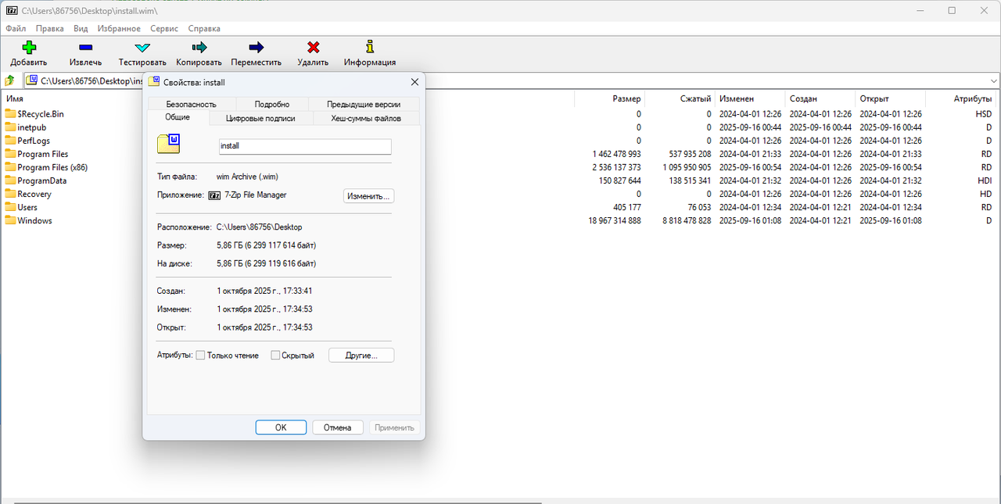Open the Сервис menu
Image resolution: width=1001 pixels, height=504 pixels.
(164, 28)
